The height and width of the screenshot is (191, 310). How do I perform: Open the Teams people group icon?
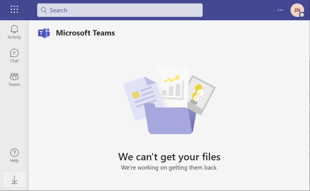tap(14, 77)
